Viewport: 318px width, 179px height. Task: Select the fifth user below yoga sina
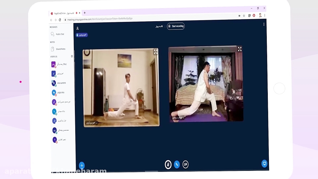(62, 102)
